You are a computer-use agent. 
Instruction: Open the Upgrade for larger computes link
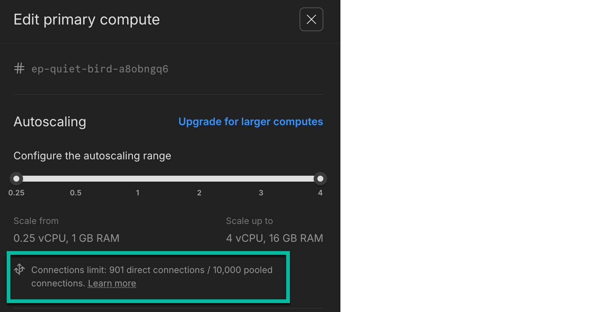click(250, 121)
